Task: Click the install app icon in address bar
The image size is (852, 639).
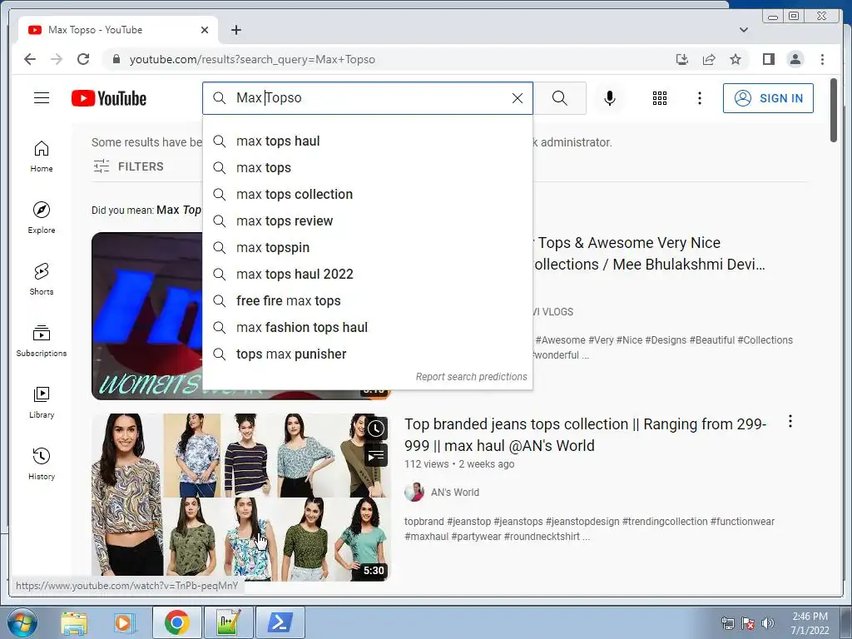Action: pyautogui.click(x=682, y=59)
